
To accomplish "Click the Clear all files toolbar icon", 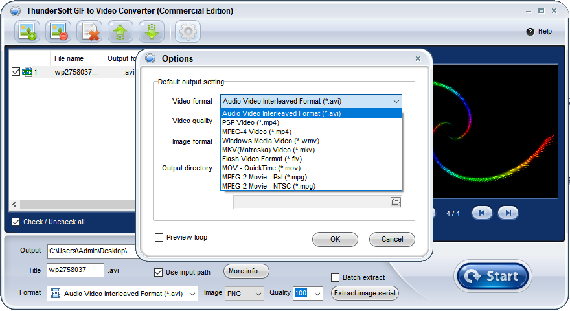I will point(89,31).
